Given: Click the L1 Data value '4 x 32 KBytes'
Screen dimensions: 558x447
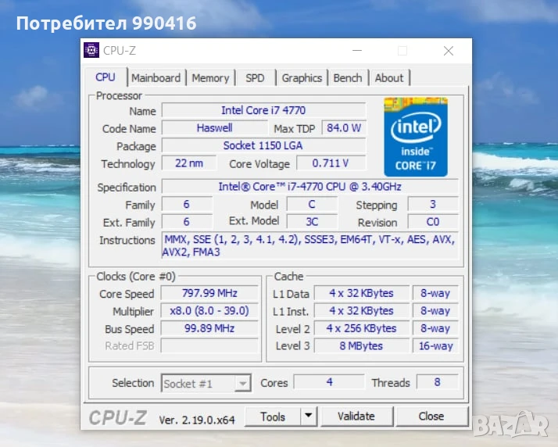Looking at the screenshot, I should 362,293.
